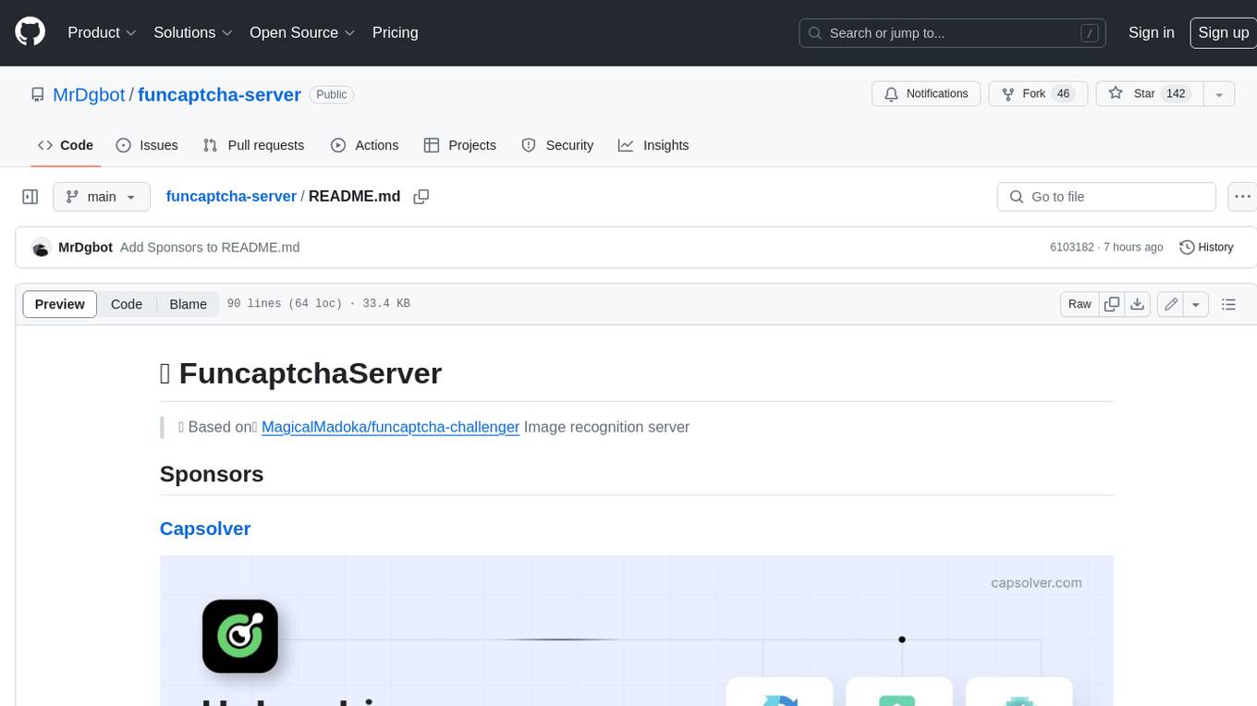This screenshot has height=706, width=1257.
Task: Open MrDgbot commit author avatar
Action: click(x=41, y=248)
